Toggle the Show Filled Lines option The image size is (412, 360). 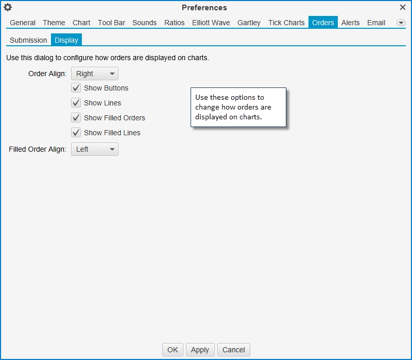(x=76, y=133)
